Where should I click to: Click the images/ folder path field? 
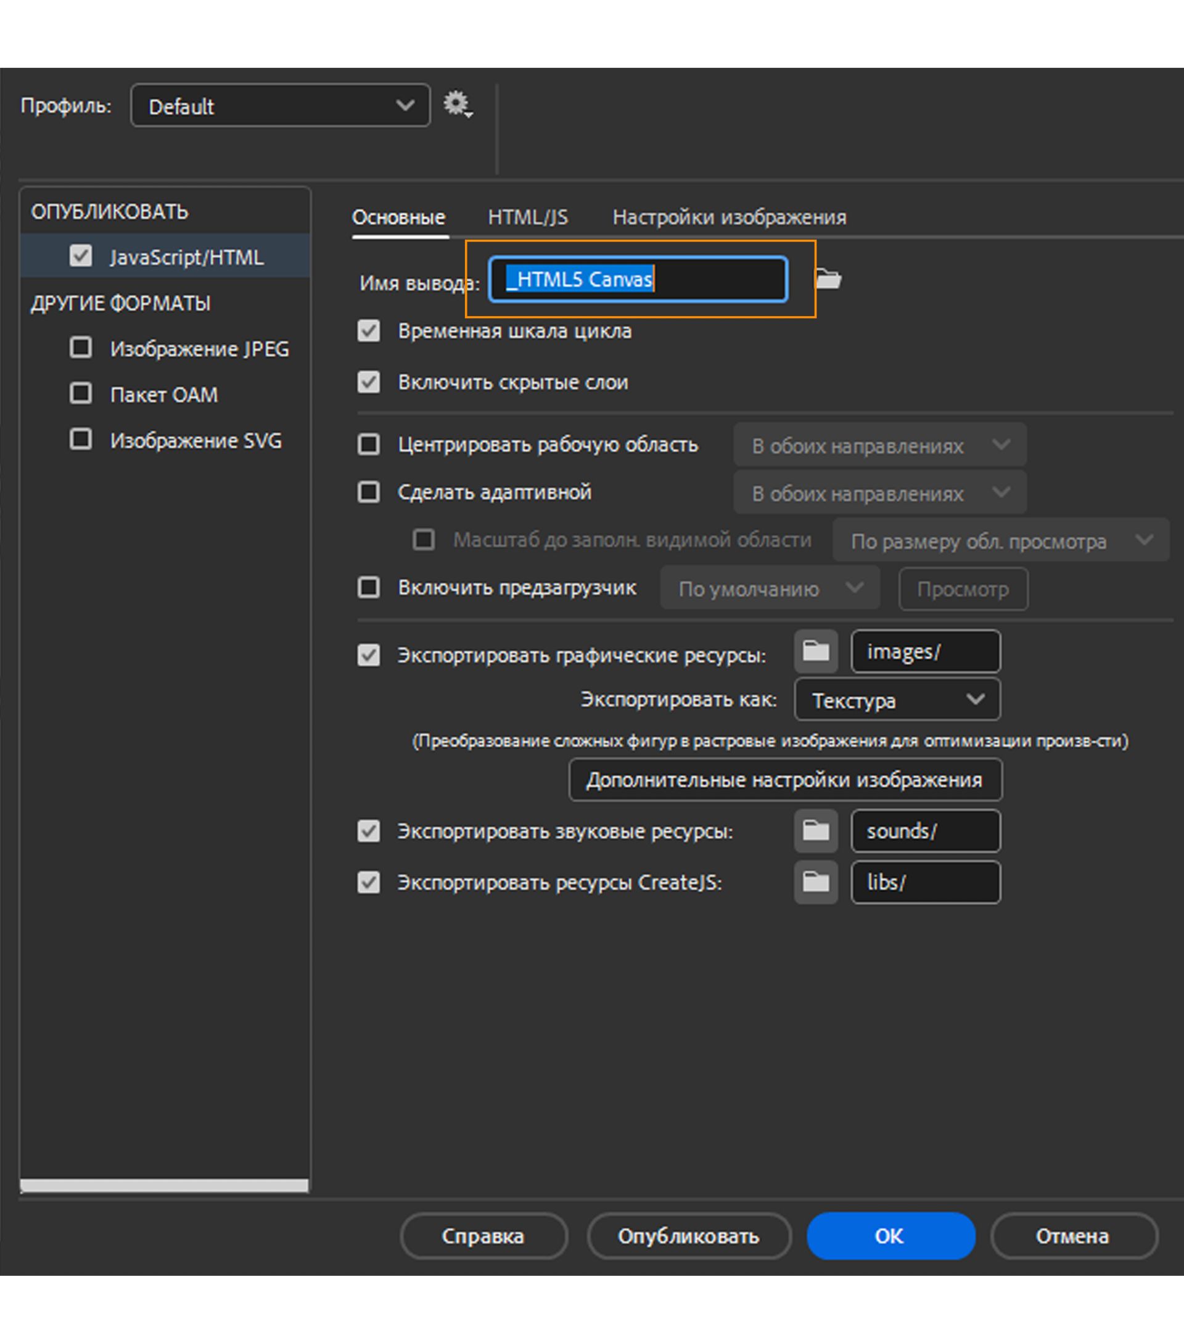[926, 651]
